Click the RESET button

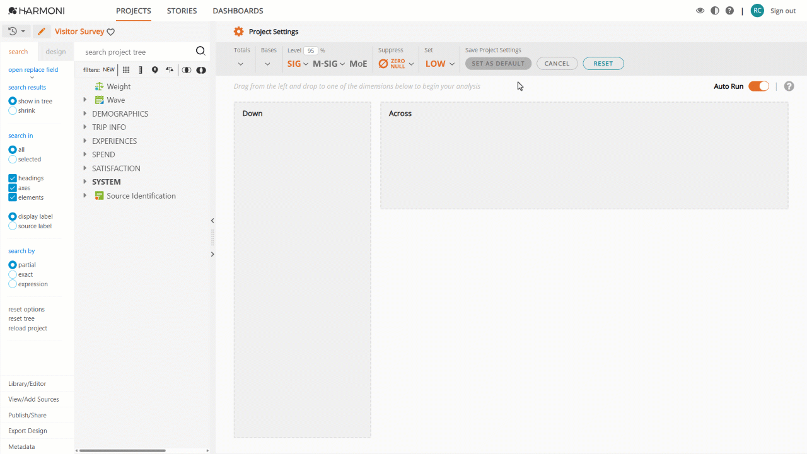coord(603,64)
